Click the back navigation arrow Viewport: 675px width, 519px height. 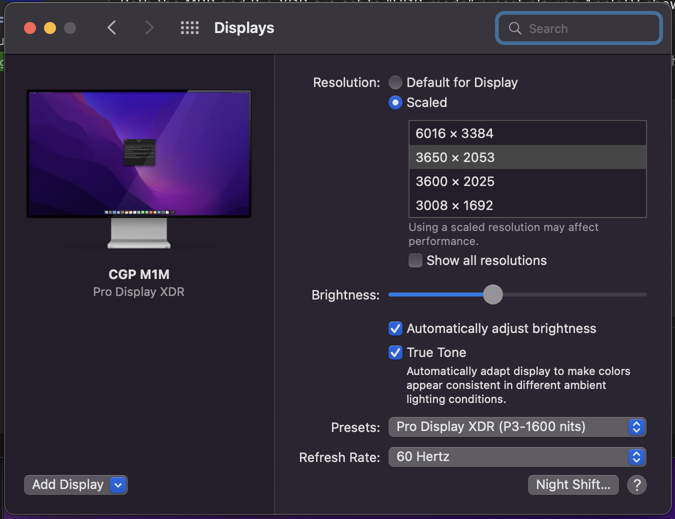click(x=112, y=28)
